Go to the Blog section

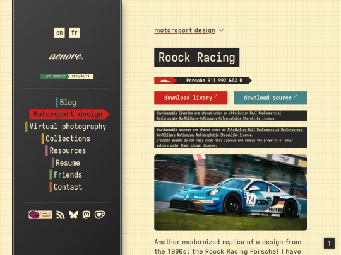pyautogui.click(x=66, y=103)
